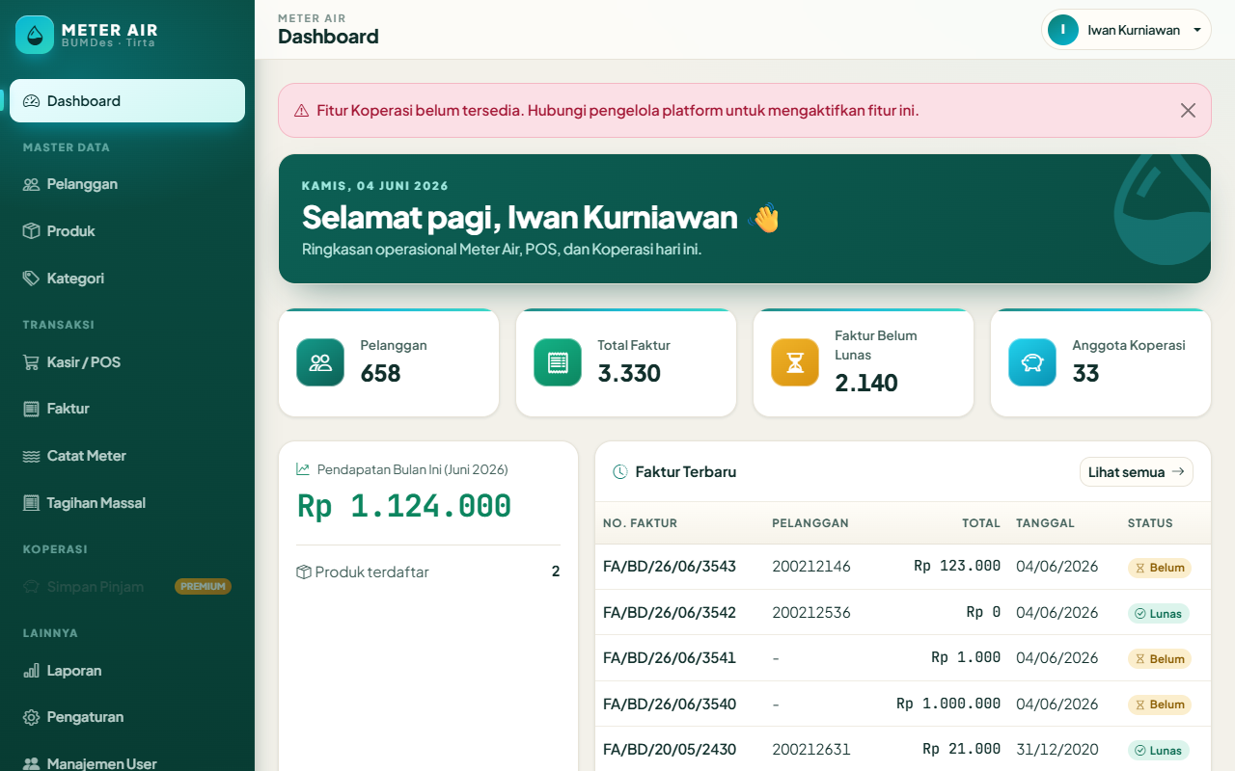Click the warning triangle icon in alert
1235x771 pixels.
(x=302, y=111)
